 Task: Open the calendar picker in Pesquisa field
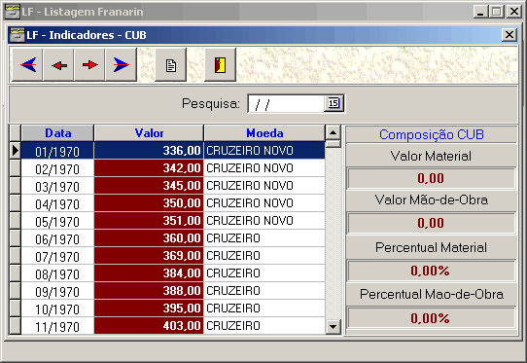pyautogui.click(x=334, y=103)
